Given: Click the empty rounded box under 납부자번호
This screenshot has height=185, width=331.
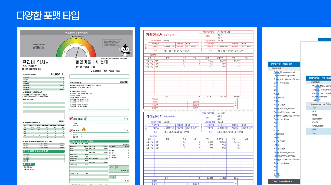Looking at the screenshot, I should pos(99,76).
